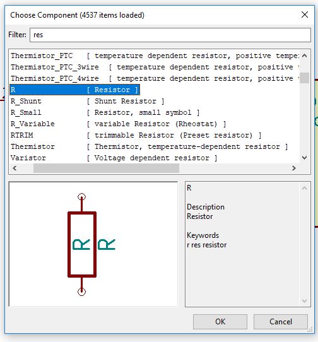Screen dimensions: 318x342
Task: Select the Thermistor temperature-dependent resistor row
Action: (x=149, y=146)
